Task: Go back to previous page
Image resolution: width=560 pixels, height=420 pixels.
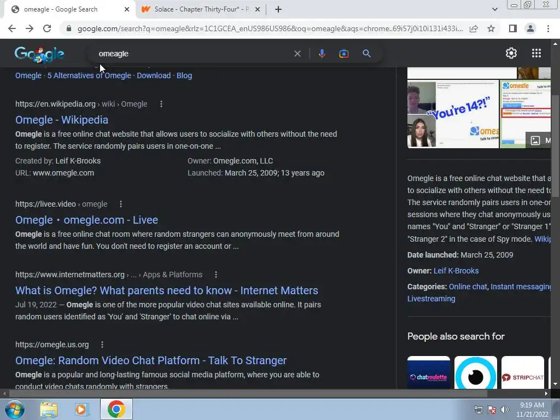Action: point(12,28)
